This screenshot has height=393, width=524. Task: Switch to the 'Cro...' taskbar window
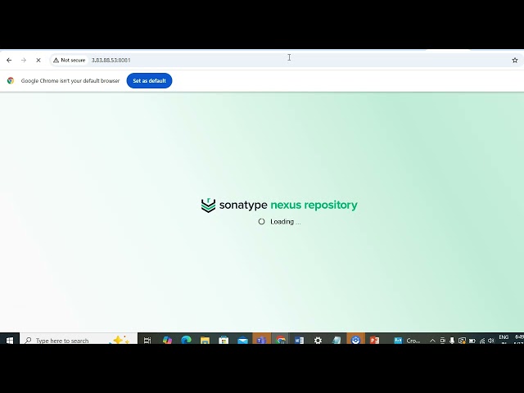point(407,341)
